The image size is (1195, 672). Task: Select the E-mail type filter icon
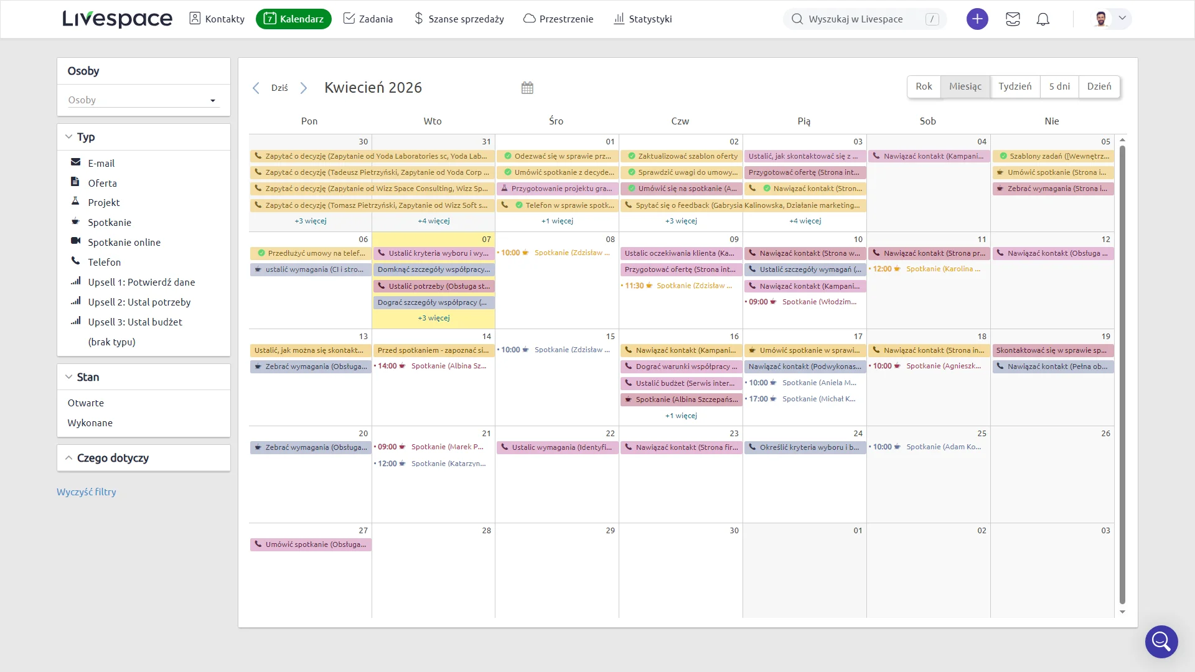pos(75,163)
